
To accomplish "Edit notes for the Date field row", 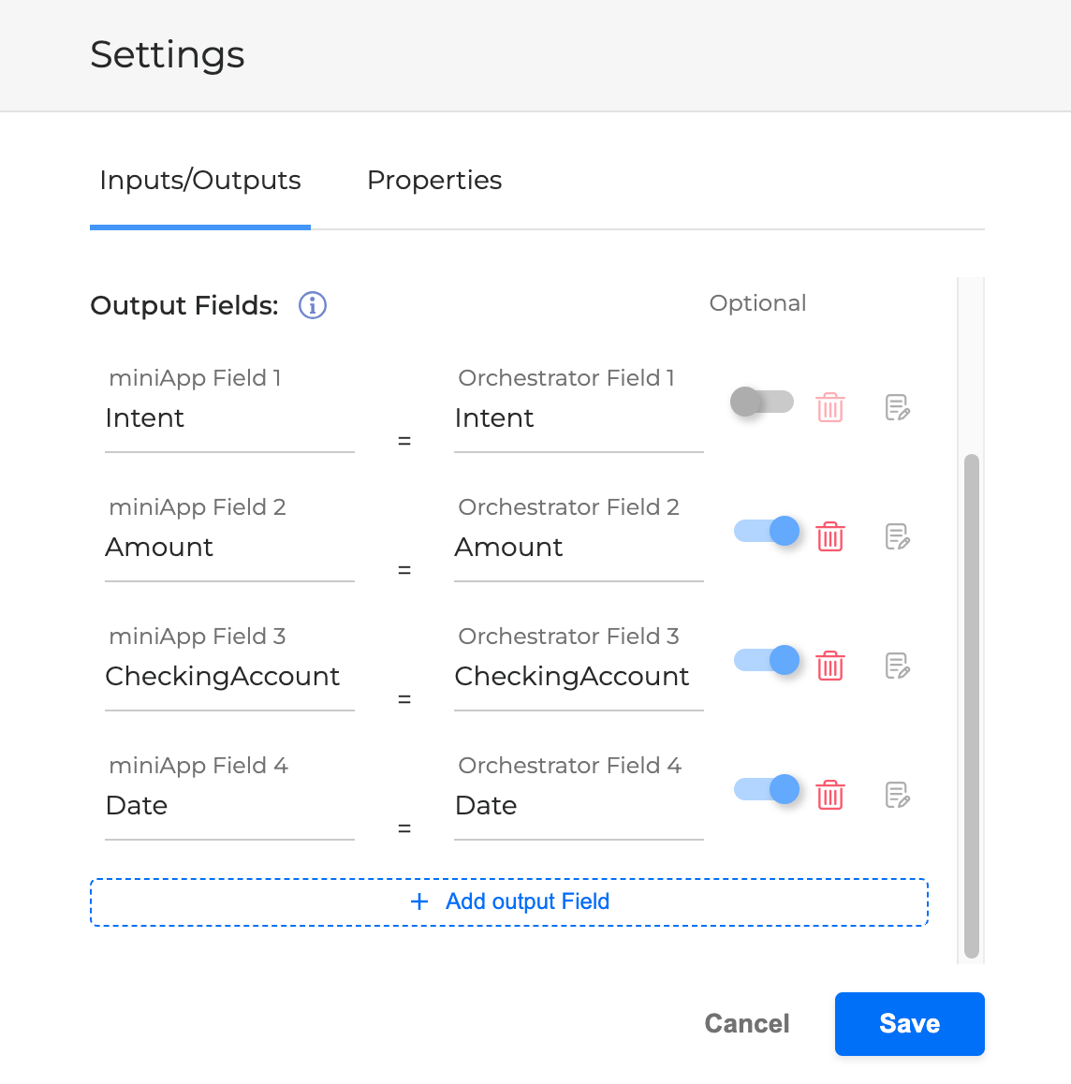I will [x=897, y=795].
